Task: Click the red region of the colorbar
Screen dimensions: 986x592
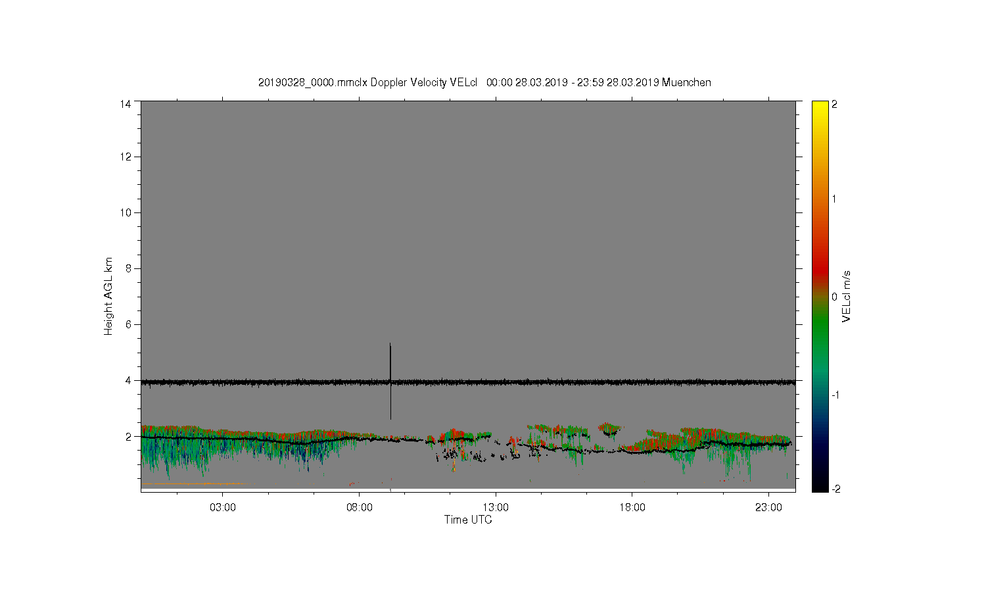Action: tap(820, 266)
